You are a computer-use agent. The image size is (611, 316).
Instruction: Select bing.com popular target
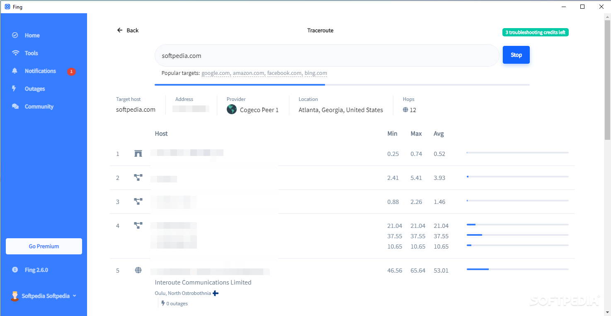pos(316,73)
